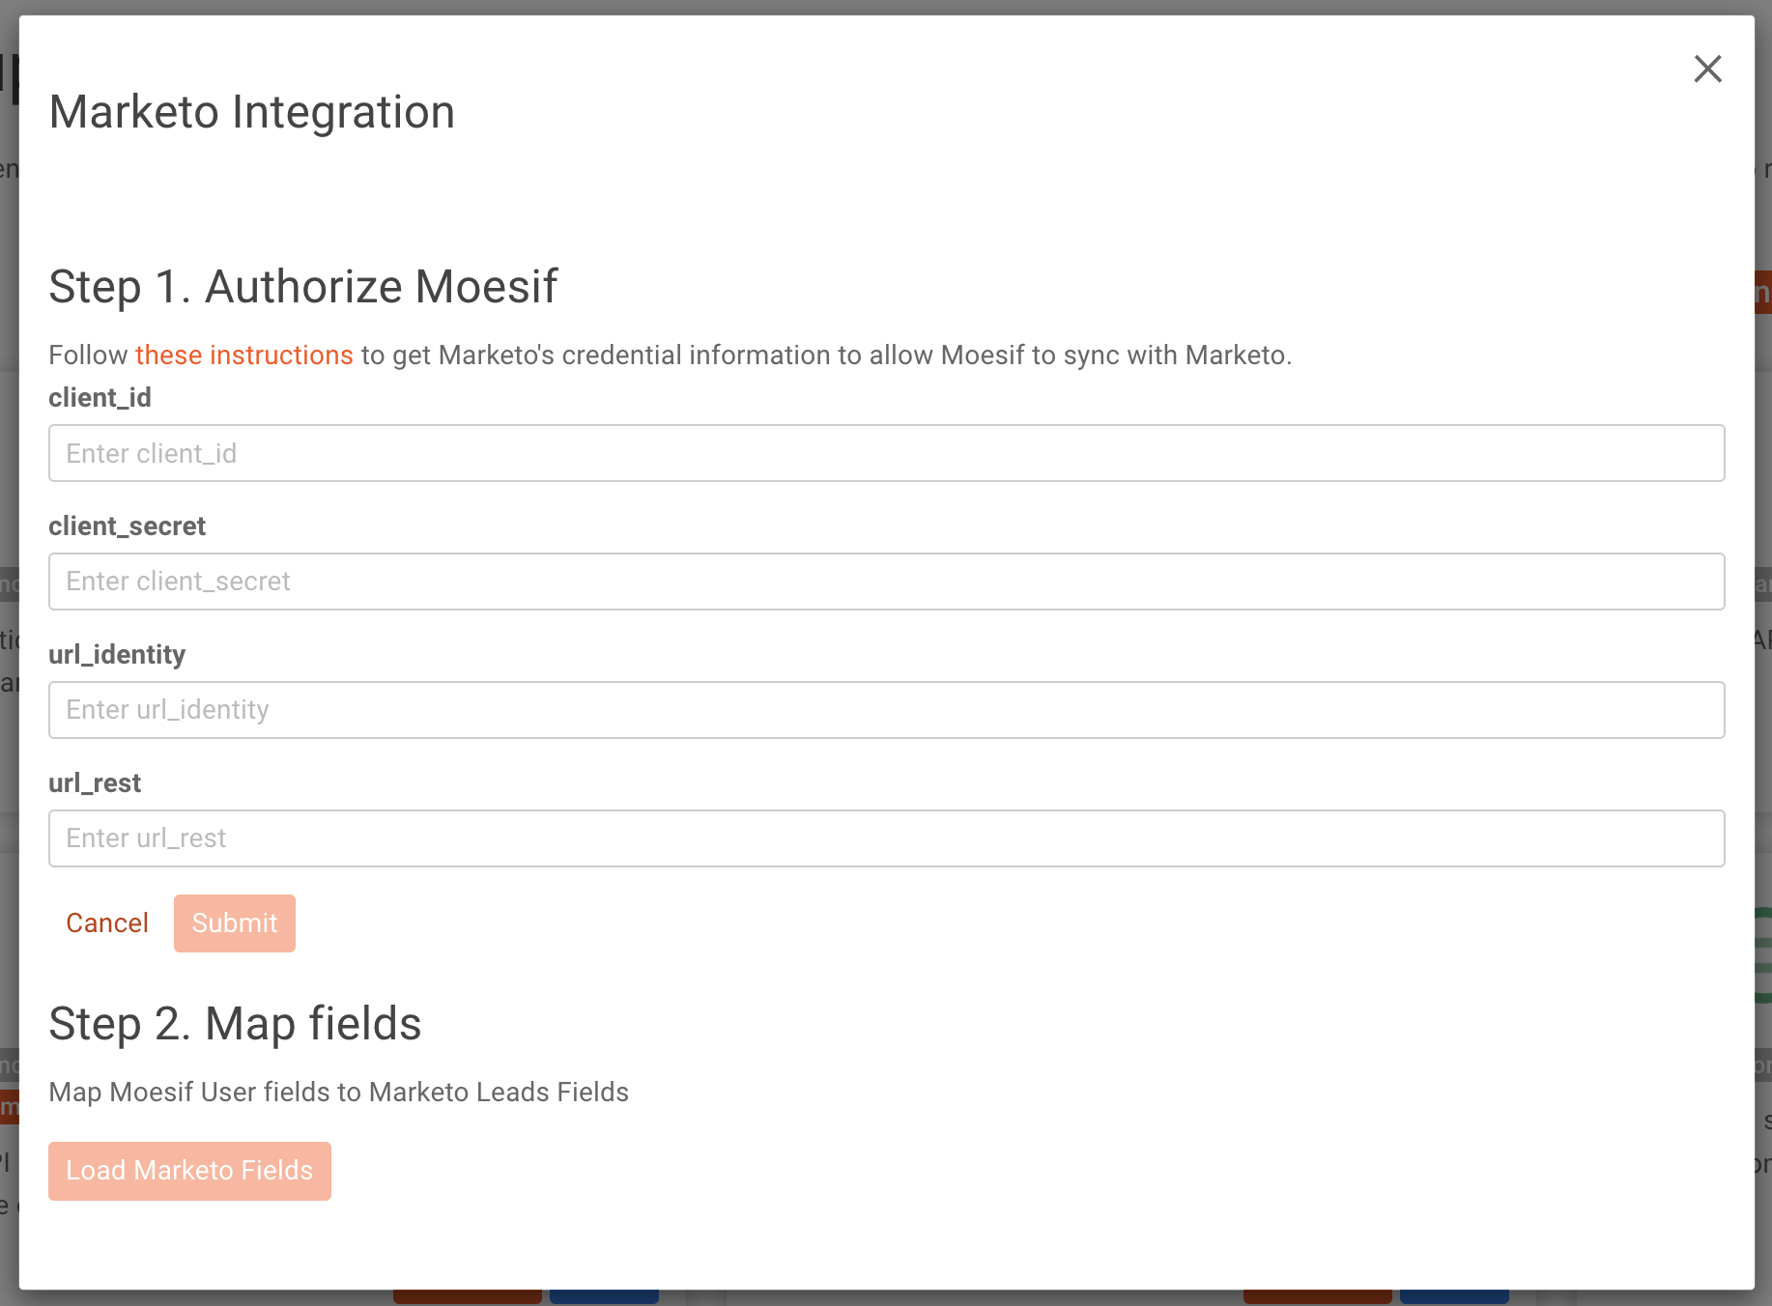Click the client_id field label
The width and height of the screenshot is (1772, 1306).
click(x=100, y=398)
